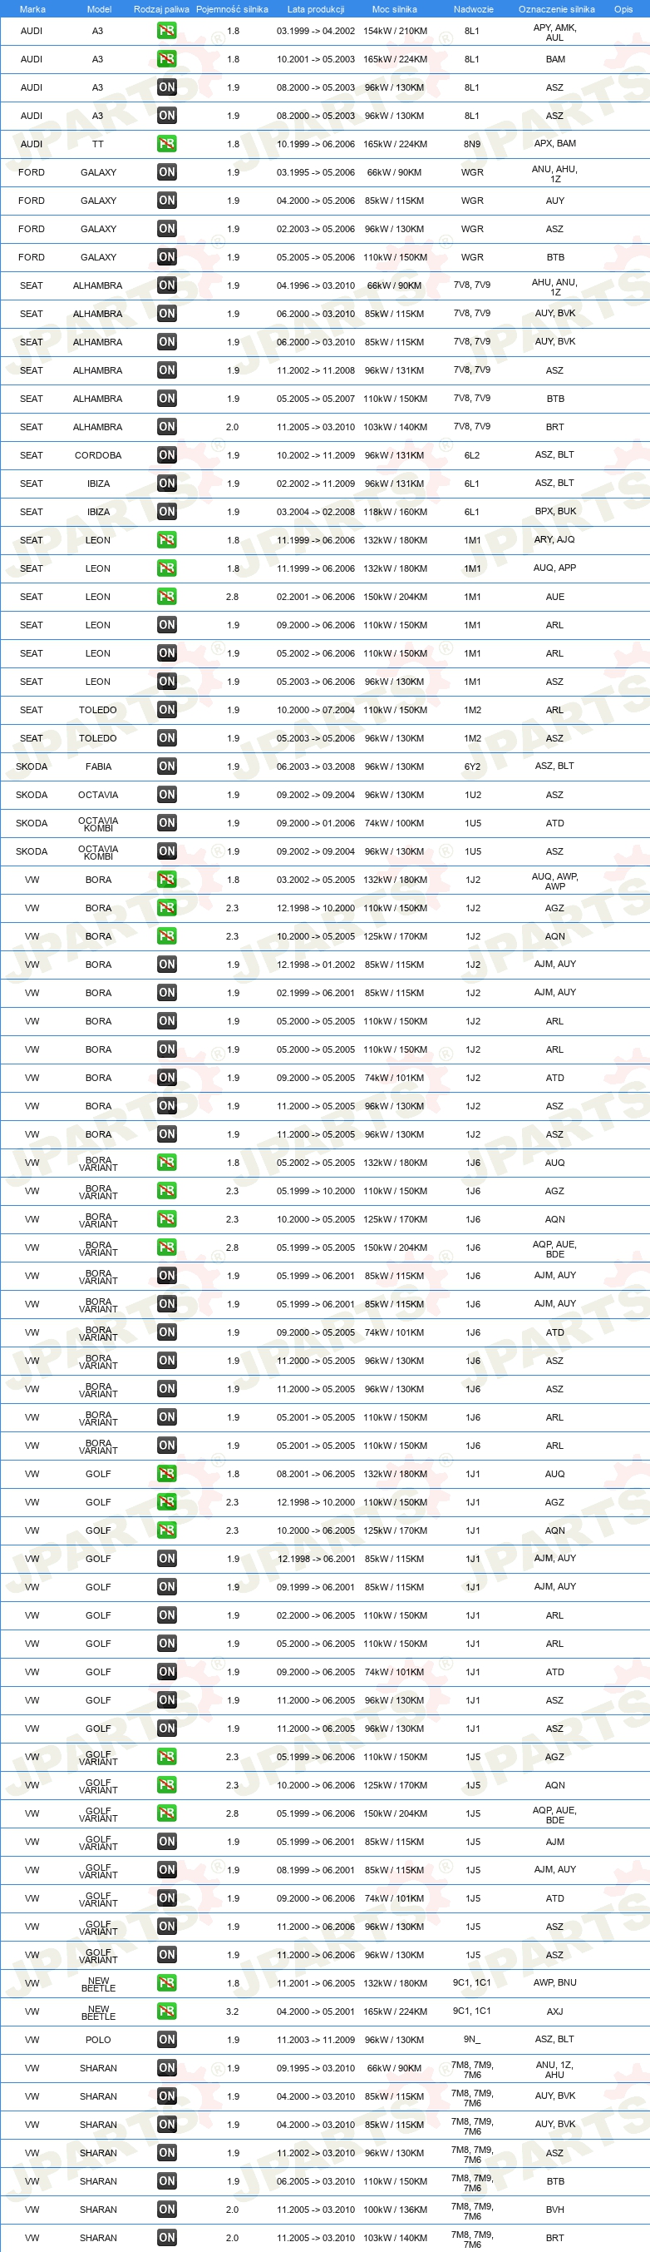
Task: Click the petrol icon in the Audi TT row
Action: (167, 143)
